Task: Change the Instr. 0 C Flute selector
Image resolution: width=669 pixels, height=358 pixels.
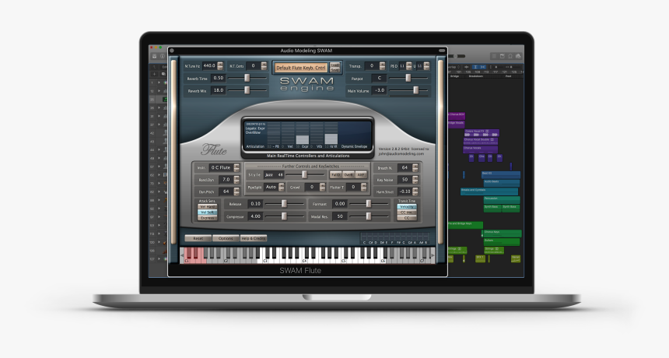Action: point(225,167)
